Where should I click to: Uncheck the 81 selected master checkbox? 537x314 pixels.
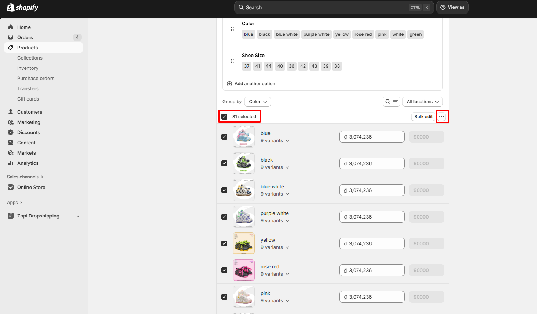224,117
